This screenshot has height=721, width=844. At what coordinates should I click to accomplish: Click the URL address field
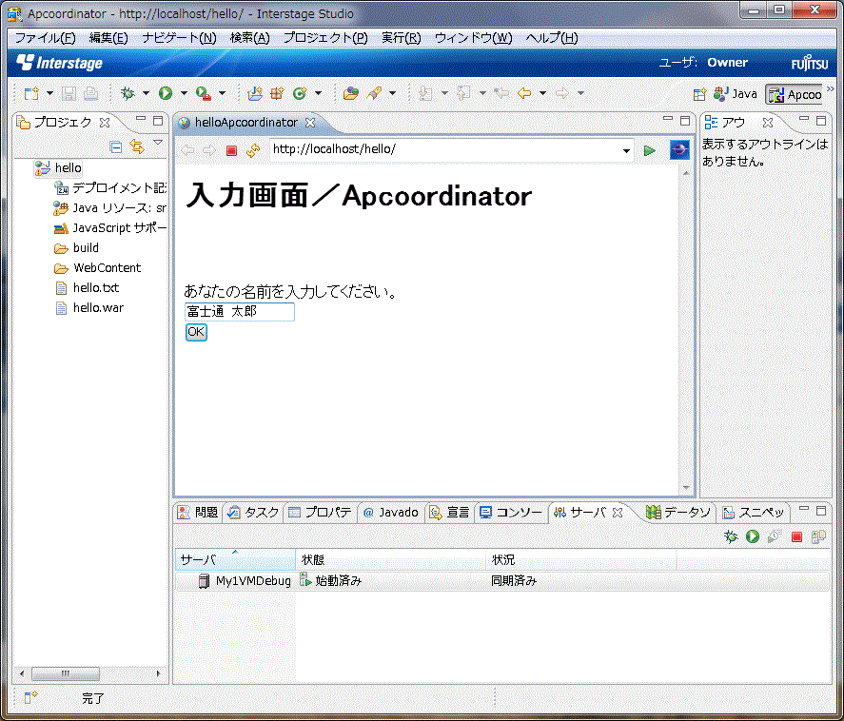coord(445,150)
